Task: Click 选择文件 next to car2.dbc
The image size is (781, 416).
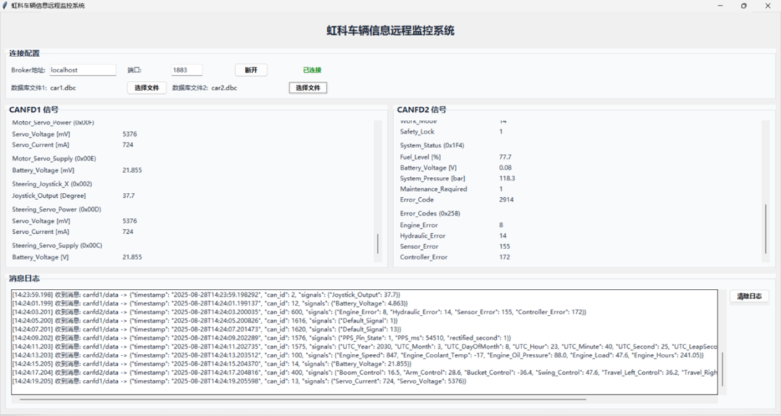Action: click(308, 87)
